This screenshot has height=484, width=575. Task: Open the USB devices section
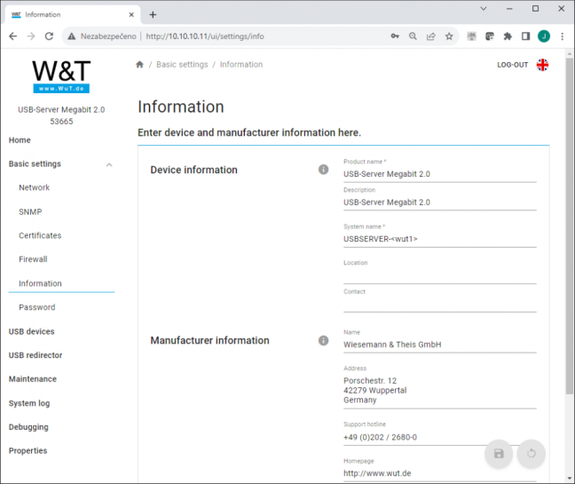click(32, 331)
